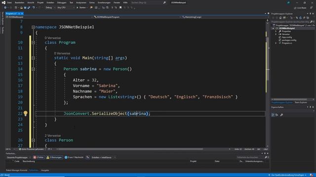Select the Projektmappe 'JSONNetBeispiel' root node
Screen dimensions: 316x177
click(294, 25)
